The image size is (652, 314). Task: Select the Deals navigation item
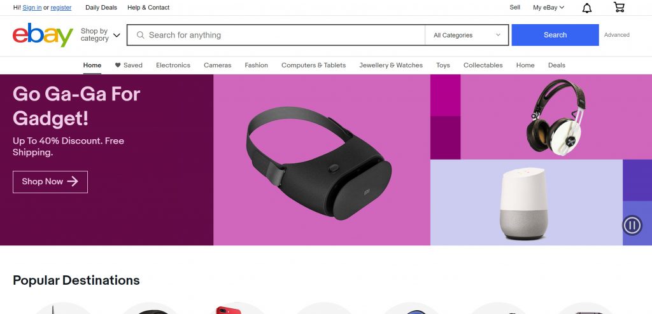[x=556, y=65]
